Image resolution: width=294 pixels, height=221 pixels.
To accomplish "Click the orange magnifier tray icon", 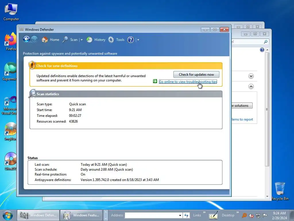I will (244, 215).
